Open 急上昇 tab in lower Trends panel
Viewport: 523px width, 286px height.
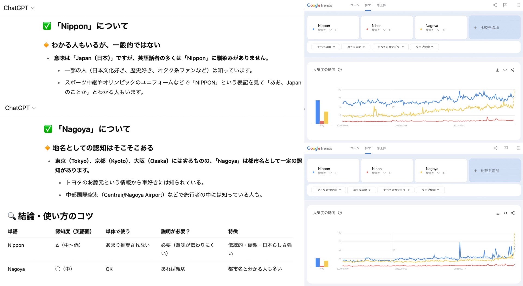point(381,148)
